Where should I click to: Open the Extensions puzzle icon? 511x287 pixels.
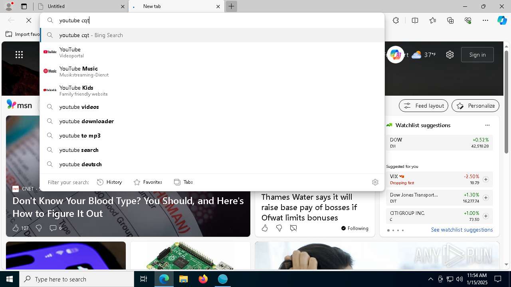[x=396, y=20]
